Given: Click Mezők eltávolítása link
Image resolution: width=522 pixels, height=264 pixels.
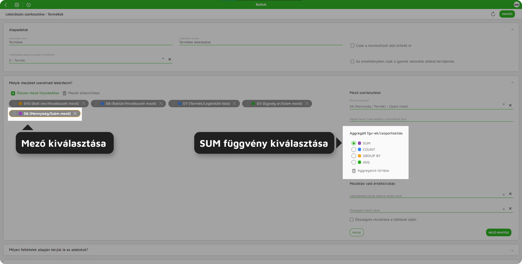Looking at the screenshot, I should pyautogui.click(x=84, y=93).
